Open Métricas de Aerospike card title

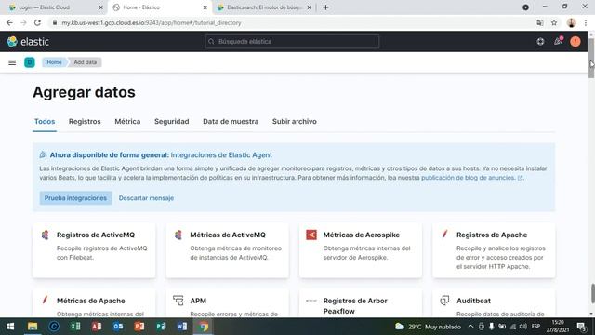pyautogui.click(x=362, y=234)
